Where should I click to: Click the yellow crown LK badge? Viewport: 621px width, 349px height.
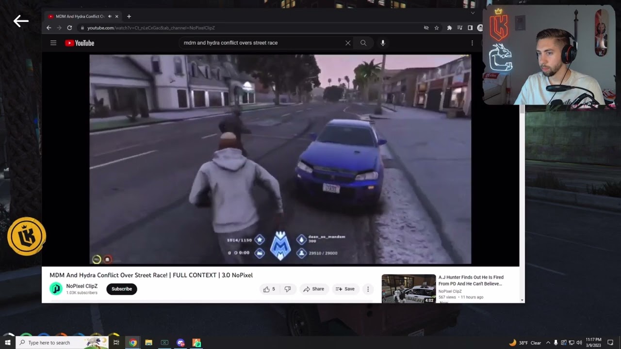click(x=27, y=236)
